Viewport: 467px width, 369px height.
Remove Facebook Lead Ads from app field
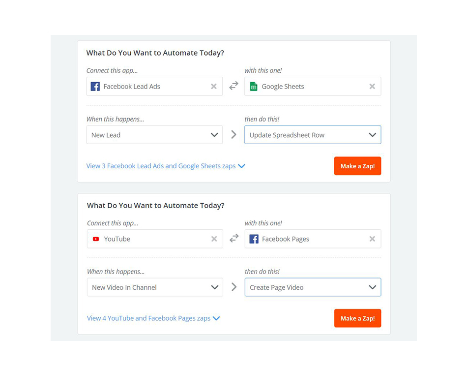click(214, 87)
